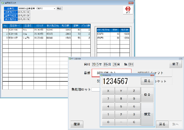Image resolution: width=184 pixels, height=130 pixels.
Task: Tap the 3 key on the keypad
Action: pyautogui.click(x=134, y=114)
